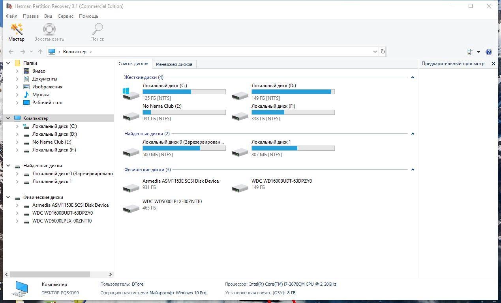The height and width of the screenshot is (303, 501).
Task: Go up one level arrow
Action: pyautogui.click(x=40, y=52)
